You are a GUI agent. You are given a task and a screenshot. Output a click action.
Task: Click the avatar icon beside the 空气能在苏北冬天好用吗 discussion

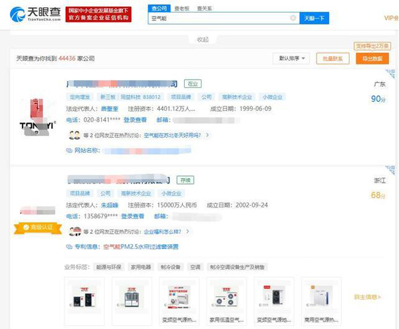[74, 135]
